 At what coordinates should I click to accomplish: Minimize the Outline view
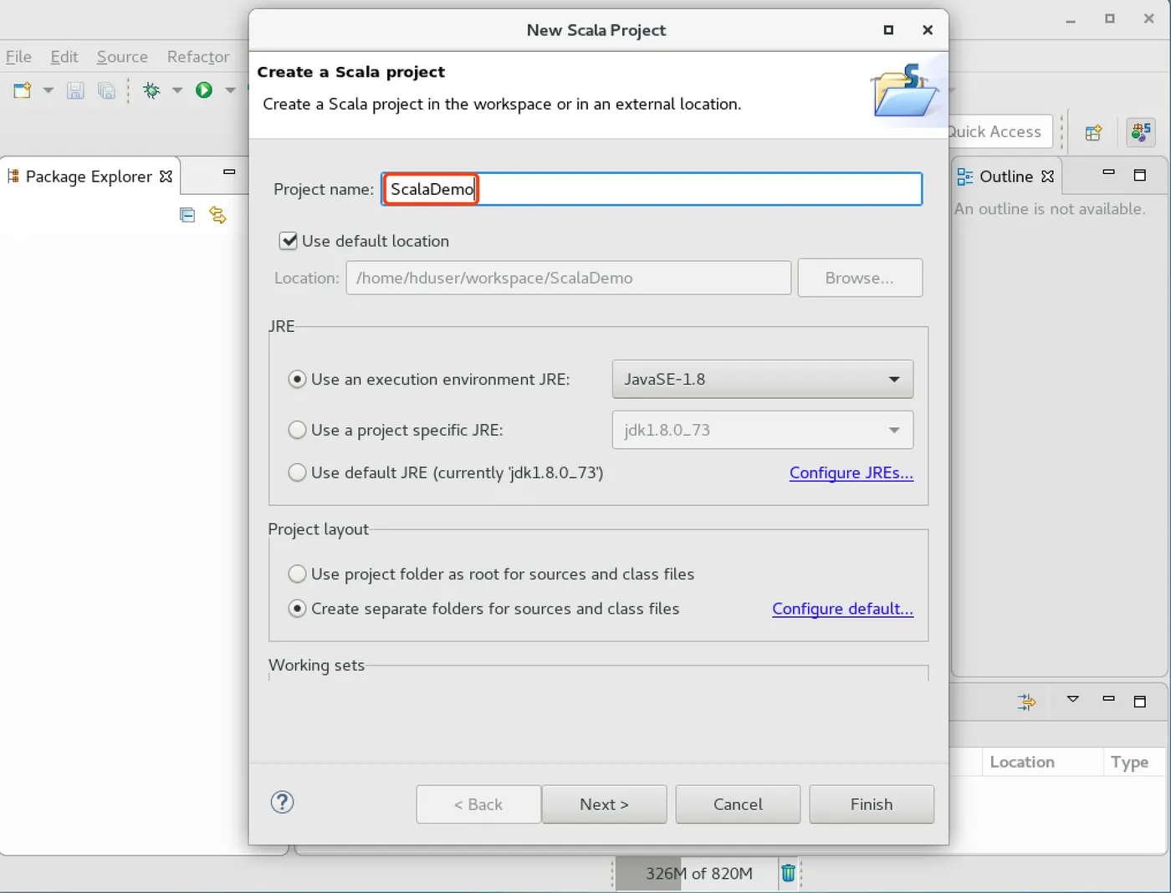point(1109,172)
